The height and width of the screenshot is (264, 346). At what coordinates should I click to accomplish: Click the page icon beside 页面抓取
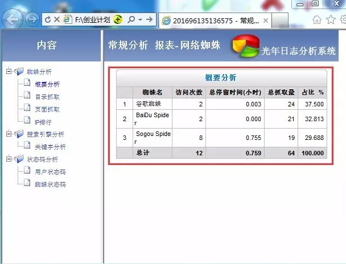click(27, 108)
